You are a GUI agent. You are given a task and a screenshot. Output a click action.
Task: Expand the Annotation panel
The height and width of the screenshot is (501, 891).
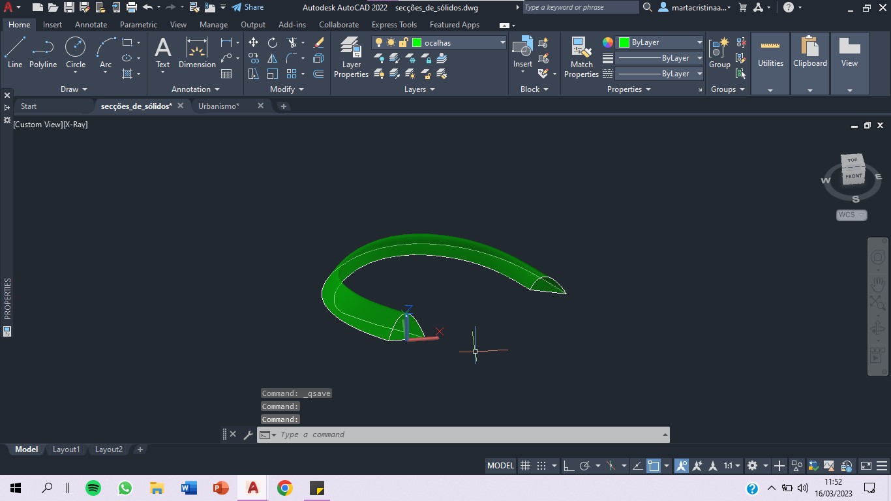tap(196, 89)
